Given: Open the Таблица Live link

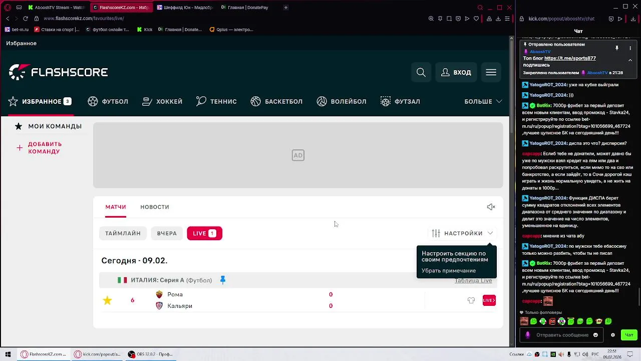Looking at the screenshot, I should pyautogui.click(x=473, y=281).
